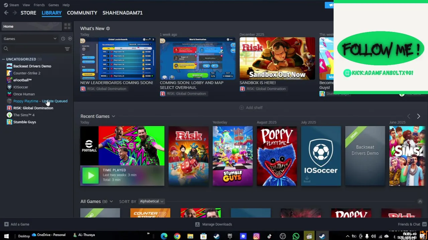This screenshot has width=428, height=240.
Task: Click the Add shelf button
Action: tap(251, 108)
